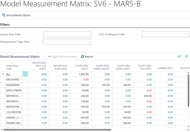Click the horizontal scrollbar thumb
190x132 pixels.
[57, 130]
